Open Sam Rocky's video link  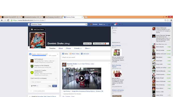point(88,64)
